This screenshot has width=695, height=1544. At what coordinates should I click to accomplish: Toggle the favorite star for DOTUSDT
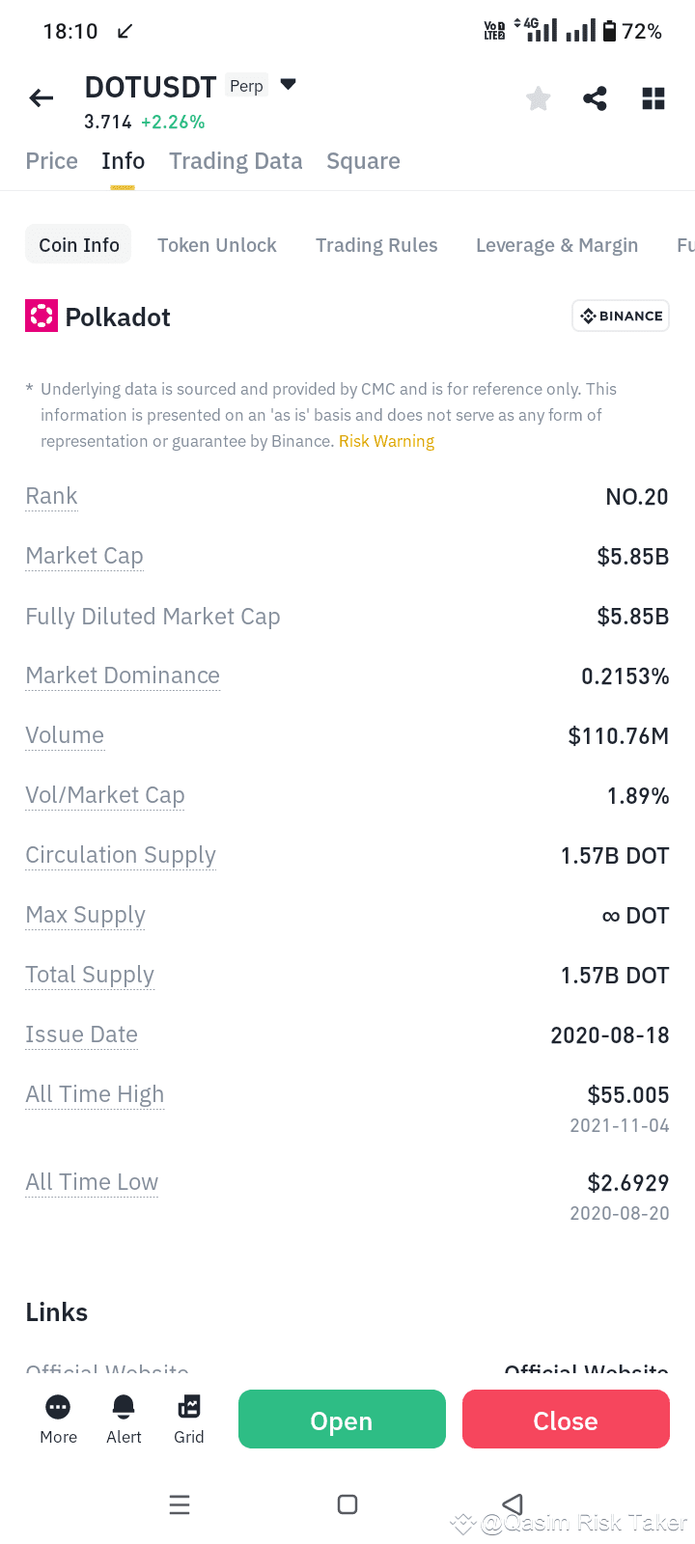pos(539,98)
